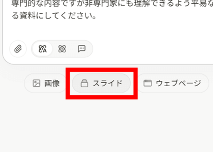
Task: Place cursor after る資料にしてください。 text
Action: [97, 16]
